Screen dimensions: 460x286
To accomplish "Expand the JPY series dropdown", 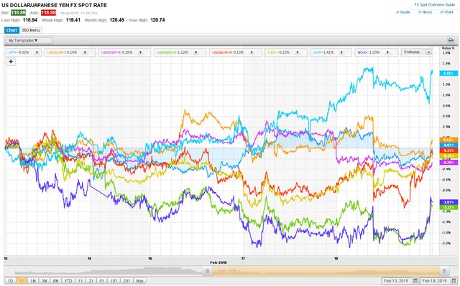I will [x=37, y=52].
